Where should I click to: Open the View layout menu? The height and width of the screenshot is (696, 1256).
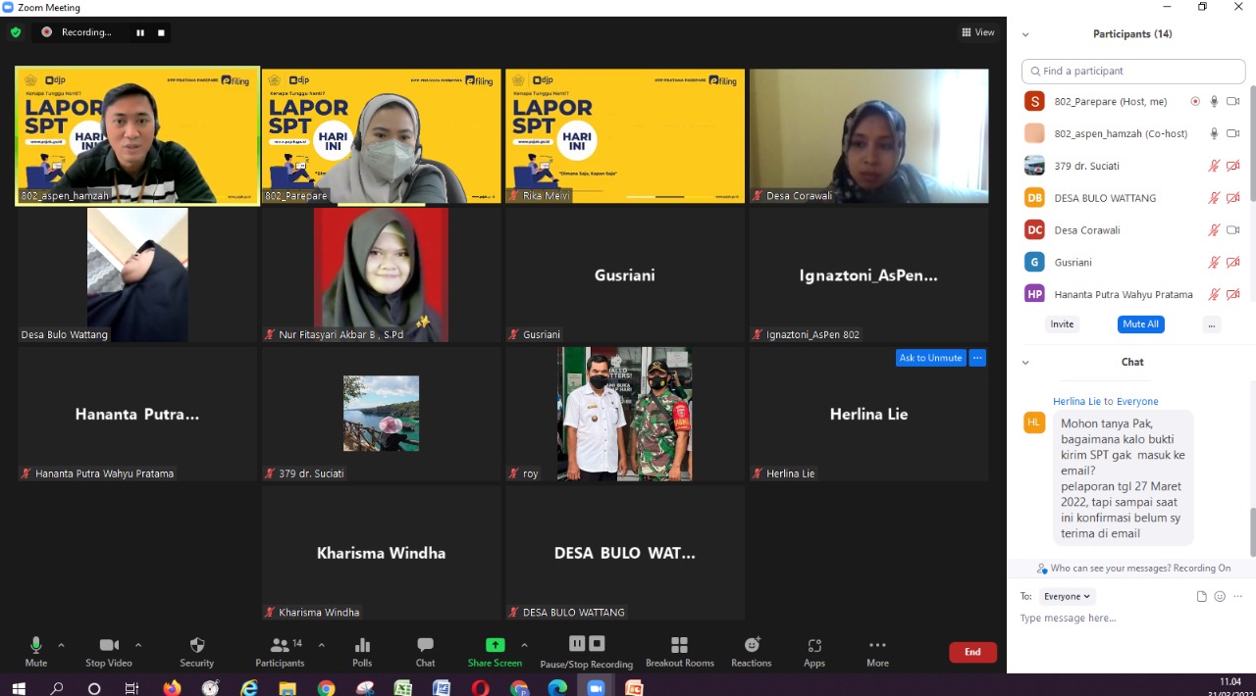[977, 32]
